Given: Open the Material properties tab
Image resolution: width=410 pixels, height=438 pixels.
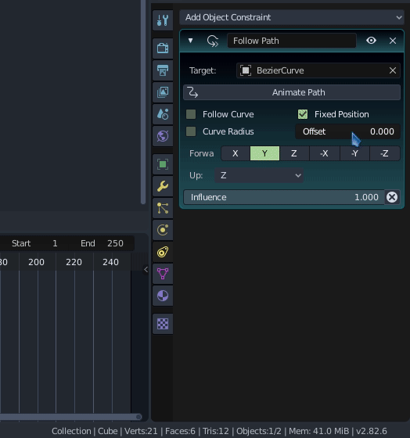Looking at the screenshot, I should pyautogui.click(x=163, y=296).
